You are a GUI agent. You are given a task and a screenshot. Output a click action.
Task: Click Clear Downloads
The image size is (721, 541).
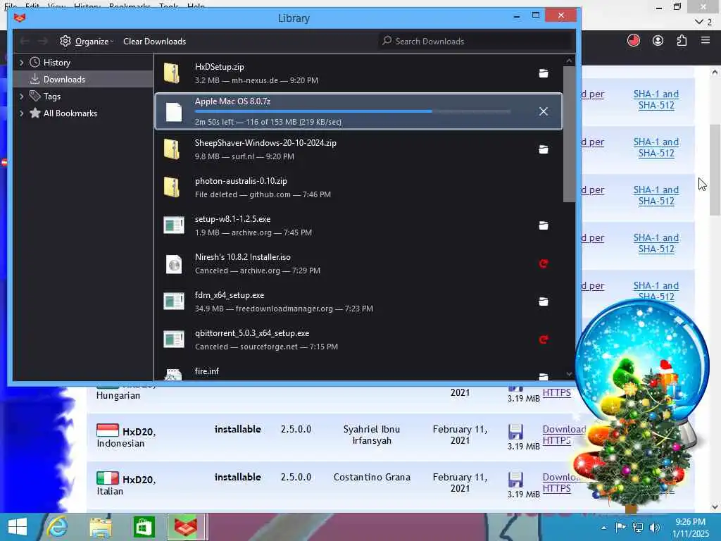tap(154, 42)
